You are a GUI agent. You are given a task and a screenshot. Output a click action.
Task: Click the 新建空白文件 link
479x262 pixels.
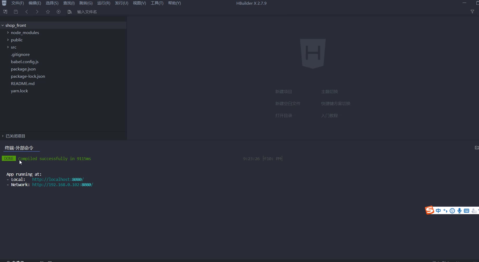pos(288,104)
